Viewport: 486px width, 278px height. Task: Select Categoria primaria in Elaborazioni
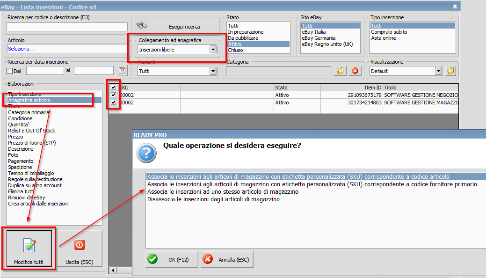pyautogui.click(x=54, y=112)
